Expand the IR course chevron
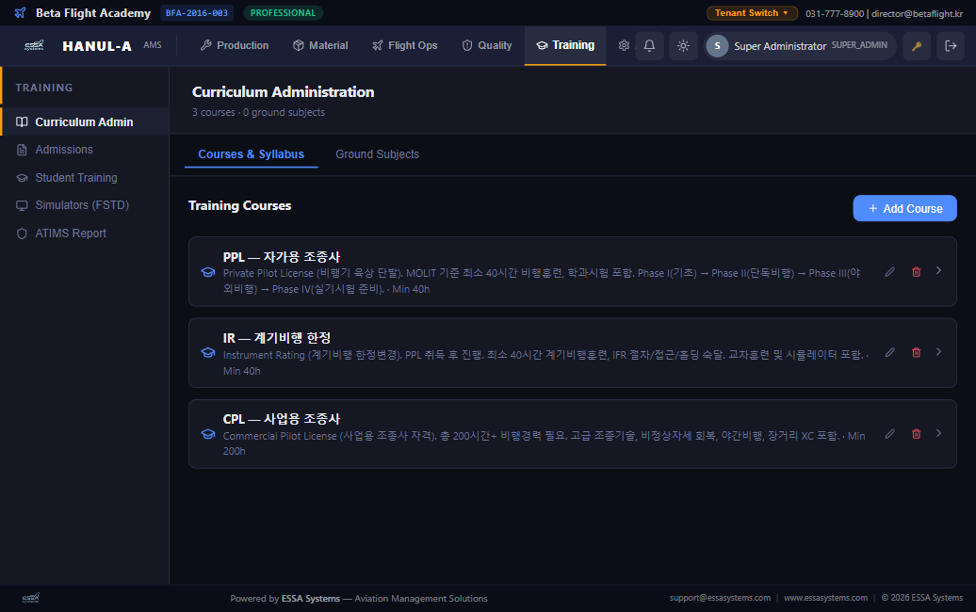976x612 pixels. (x=938, y=352)
